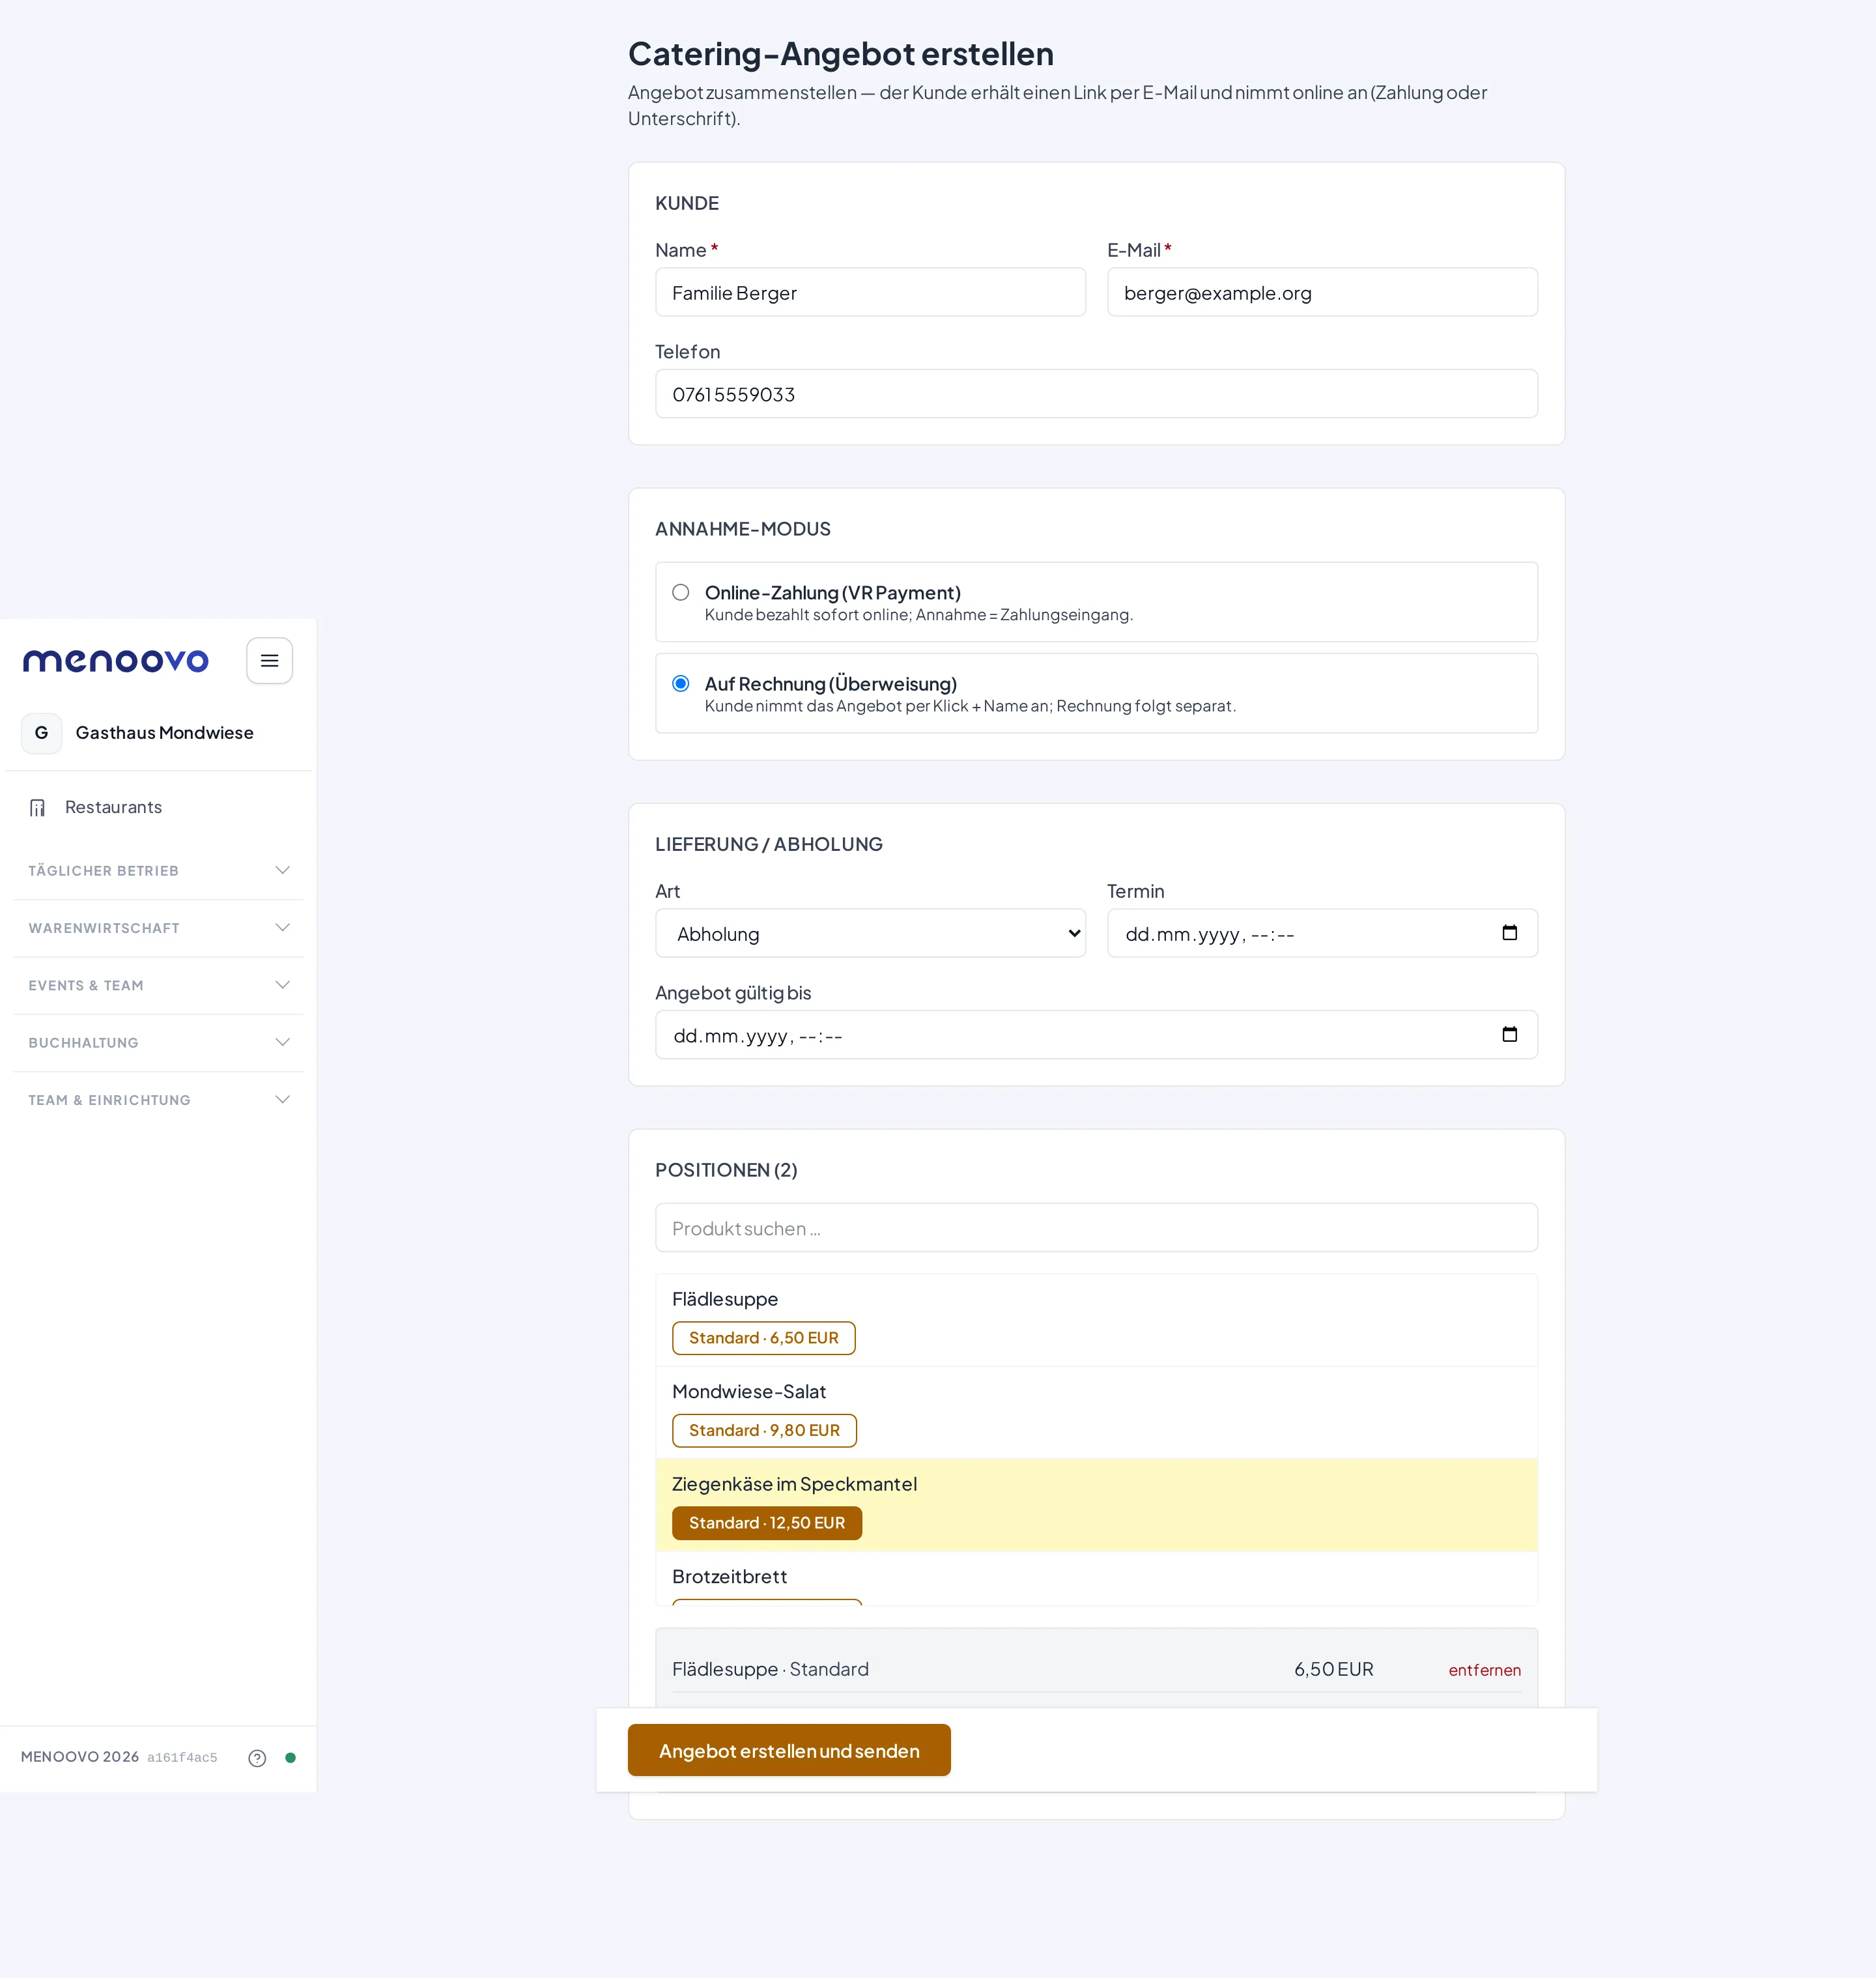Image resolution: width=1876 pixels, height=1978 pixels.
Task: Click MENOOVO 2026 footer text
Action: coord(80,1757)
